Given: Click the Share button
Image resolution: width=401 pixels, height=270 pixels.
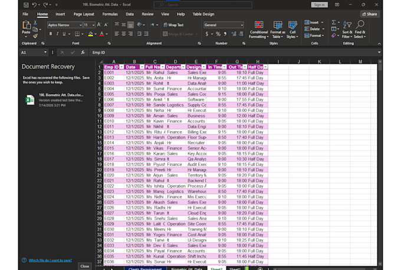Looking at the screenshot, I should click(370, 14).
